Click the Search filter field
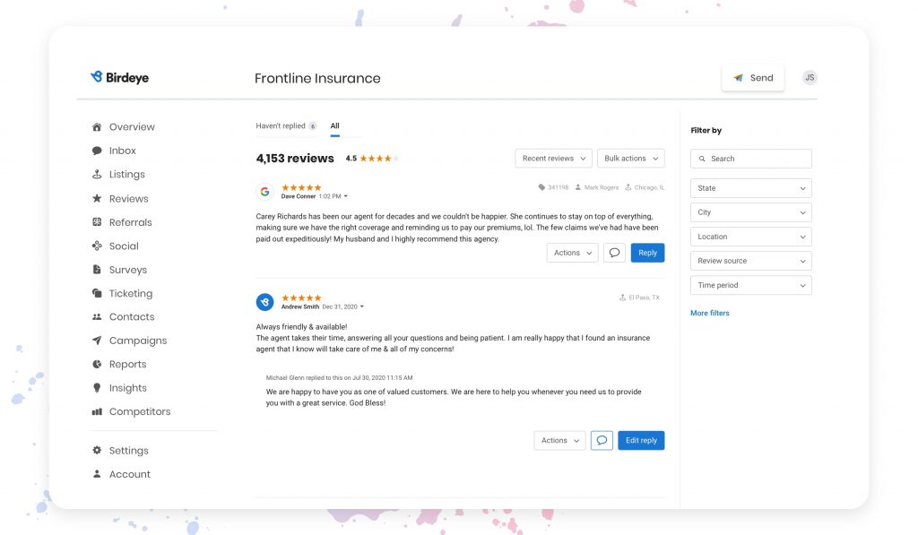This screenshot has width=918, height=535. click(x=750, y=158)
